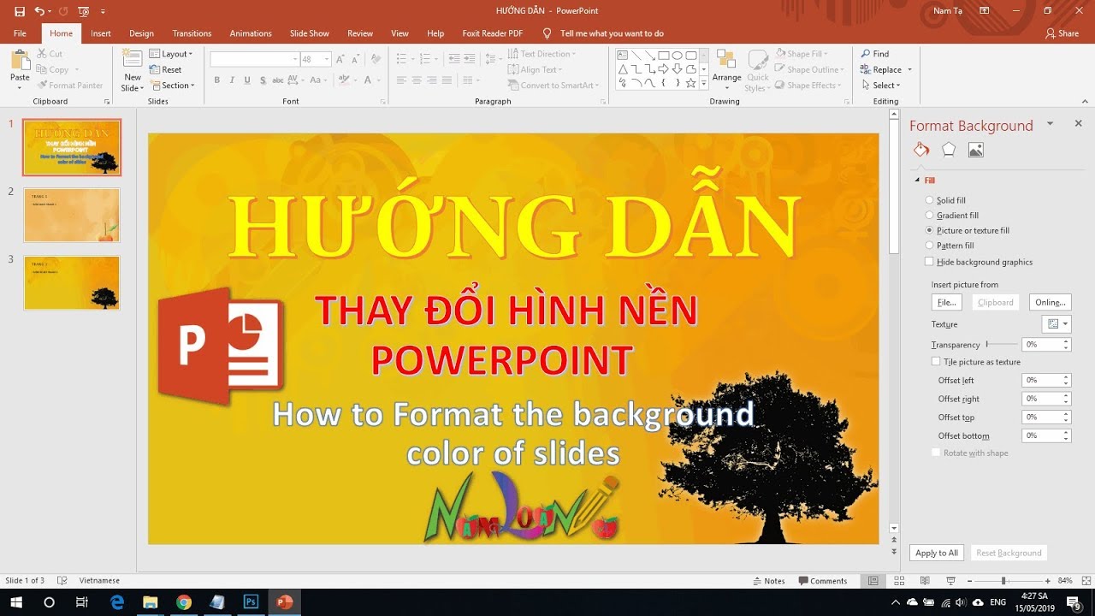Select slide 3 thumbnail
1095x616 pixels.
[72, 282]
